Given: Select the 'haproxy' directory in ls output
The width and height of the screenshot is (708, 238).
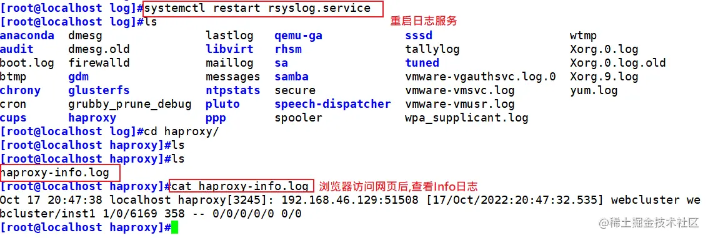Looking at the screenshot, I should (x=92, y=118).
